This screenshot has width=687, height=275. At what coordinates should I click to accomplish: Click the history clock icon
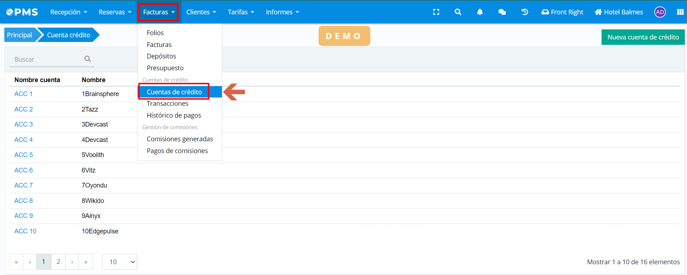525,12
